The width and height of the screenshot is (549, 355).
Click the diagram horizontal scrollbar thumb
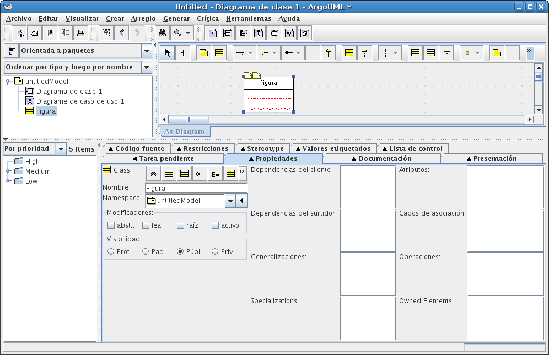188,120
